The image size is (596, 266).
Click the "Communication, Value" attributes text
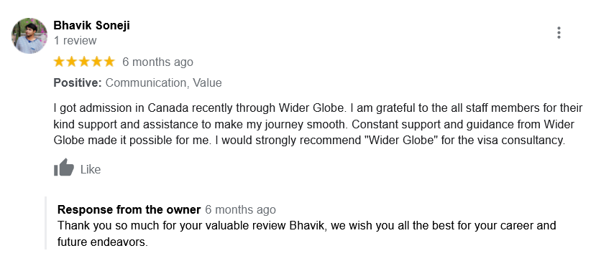pyautogui.click(x=163, y=82)
